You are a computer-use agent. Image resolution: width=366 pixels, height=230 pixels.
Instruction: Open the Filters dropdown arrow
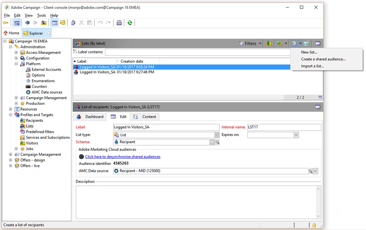pos(260,43)
